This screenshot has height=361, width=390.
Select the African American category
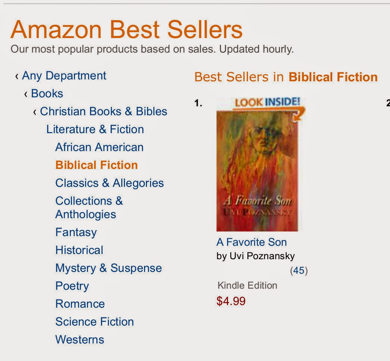(99, 147)
